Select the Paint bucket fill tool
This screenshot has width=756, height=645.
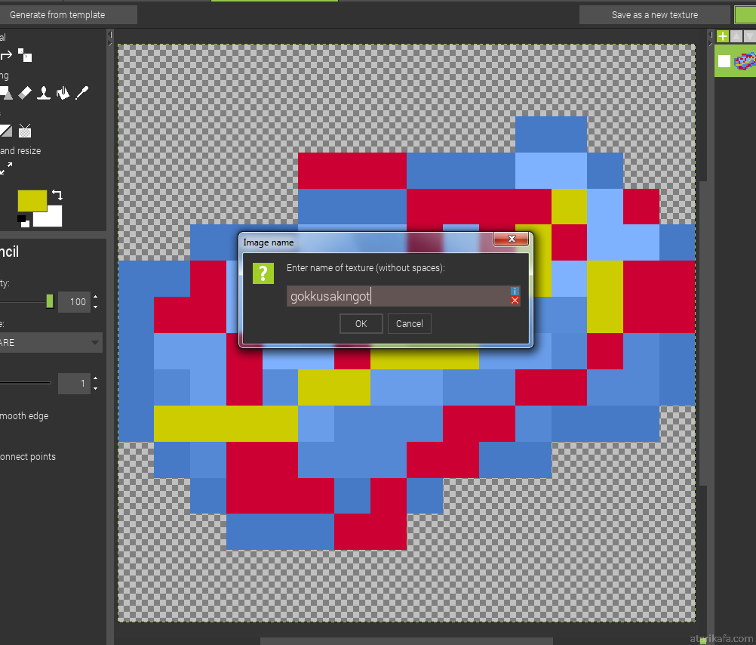pyautogui.click(x=63, y=93)
